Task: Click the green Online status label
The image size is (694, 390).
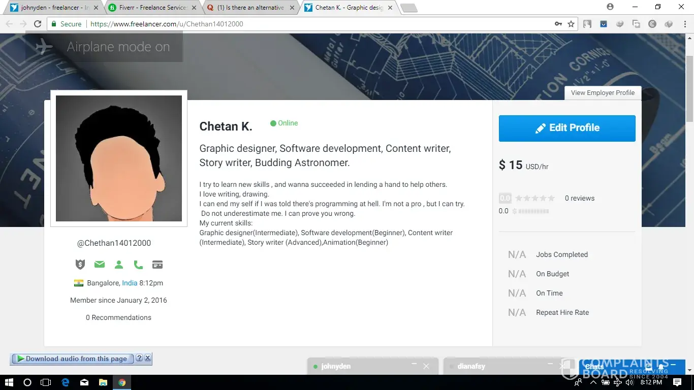Action: pyautogui.click(x=284, y=123)
